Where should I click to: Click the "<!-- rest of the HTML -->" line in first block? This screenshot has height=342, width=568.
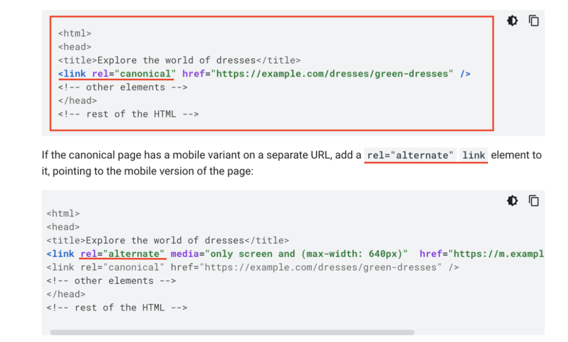click(128, 114)
